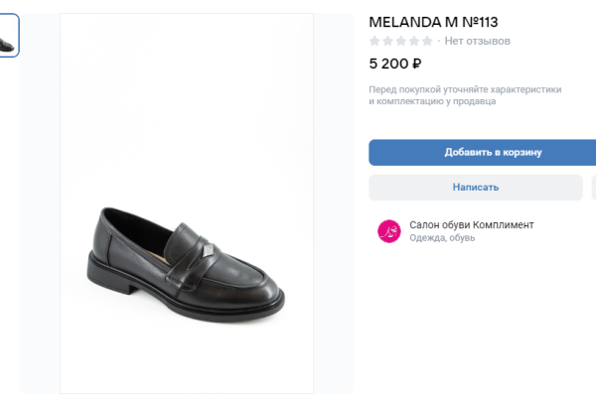Open the Салон обуви Комплимент shop name link
Viewport: 596px width, 397px height.
point(471,225)
